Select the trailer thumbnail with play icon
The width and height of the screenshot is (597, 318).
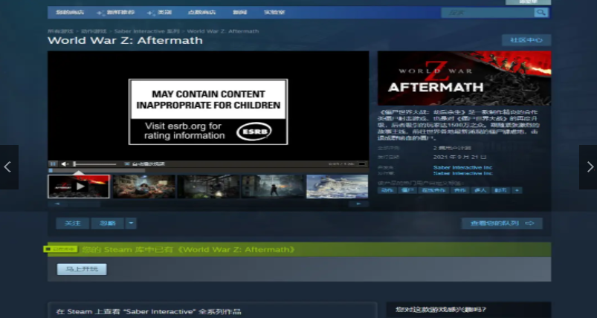pos(79,186)
